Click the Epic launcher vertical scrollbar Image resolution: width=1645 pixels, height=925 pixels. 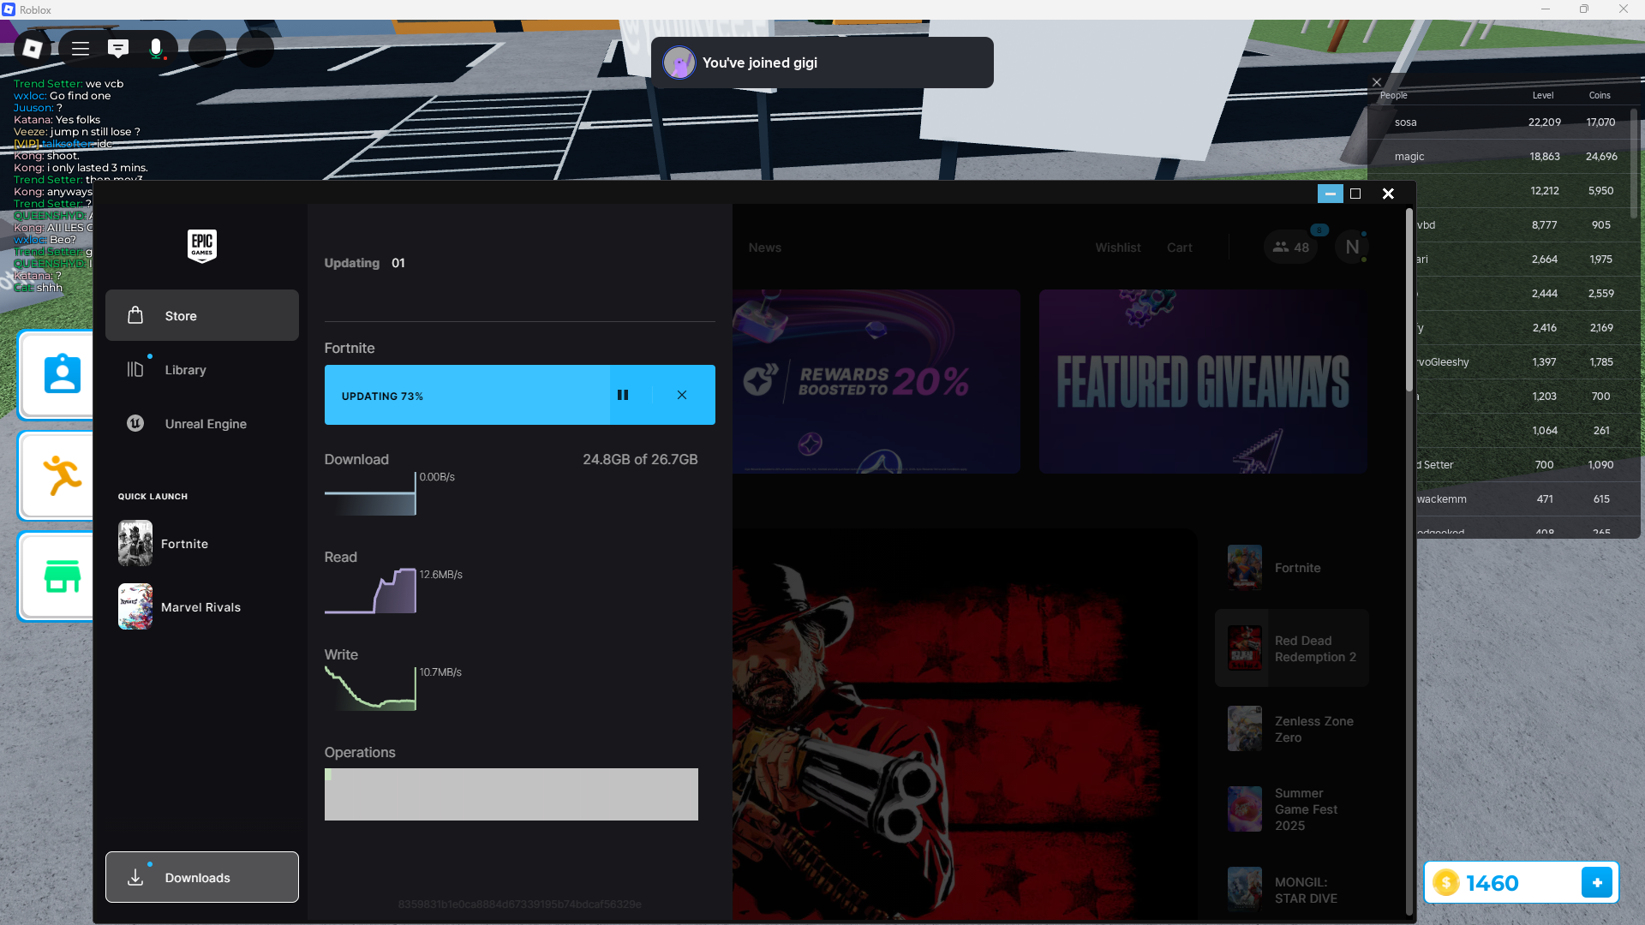[1409, 301]
